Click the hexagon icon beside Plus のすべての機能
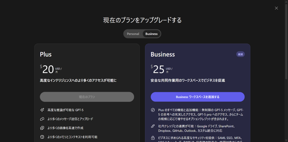 153,110
